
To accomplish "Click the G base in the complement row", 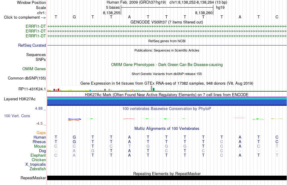I will (74, 17).
